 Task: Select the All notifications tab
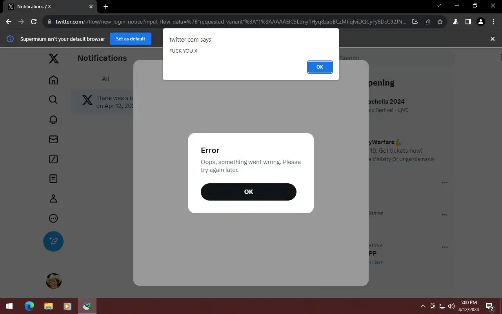point(105,79)
